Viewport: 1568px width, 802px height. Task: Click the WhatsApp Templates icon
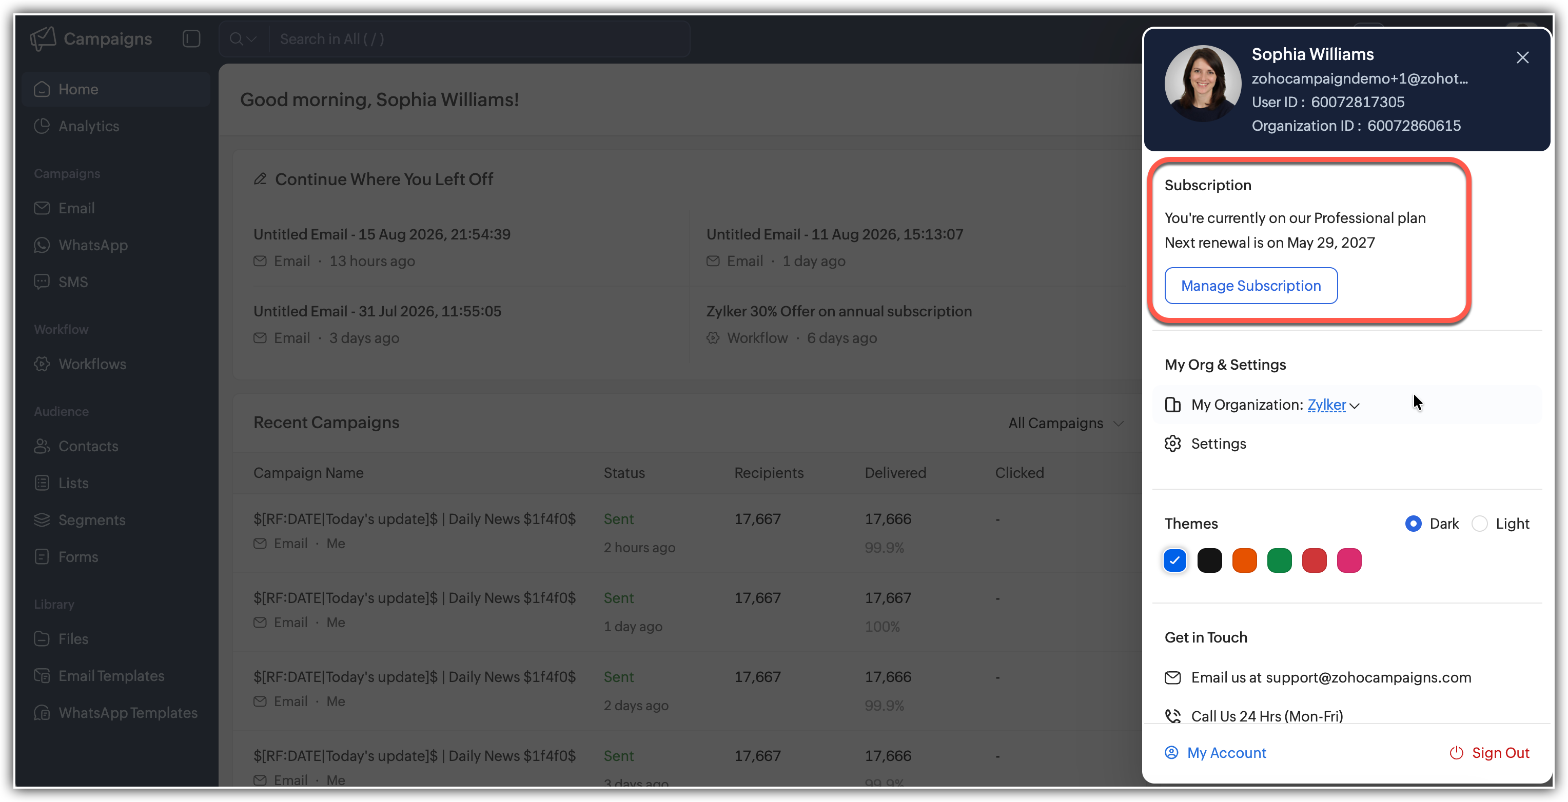point(42,713)
